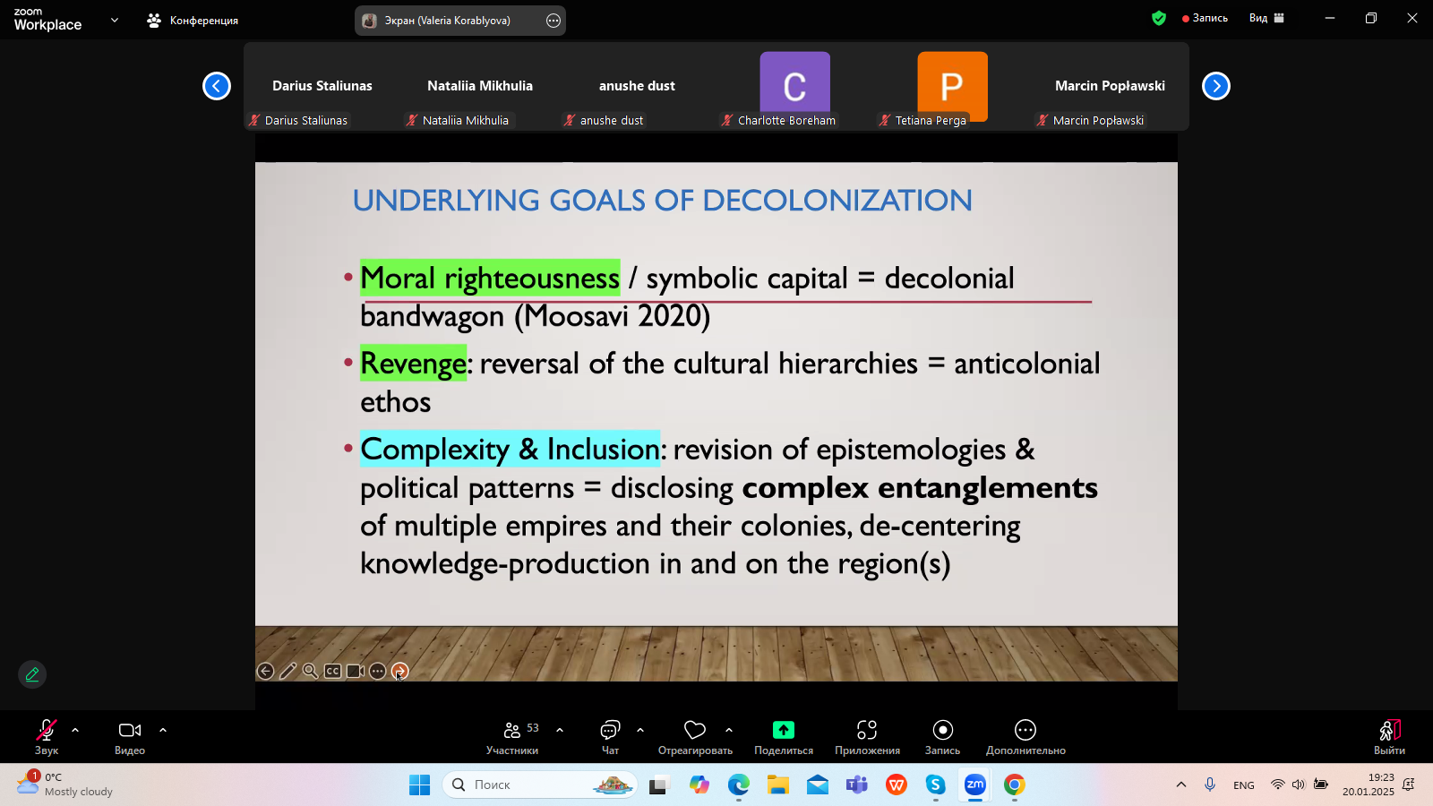
Task: Expand video options arrow next to Video
Action: (163, 730)
